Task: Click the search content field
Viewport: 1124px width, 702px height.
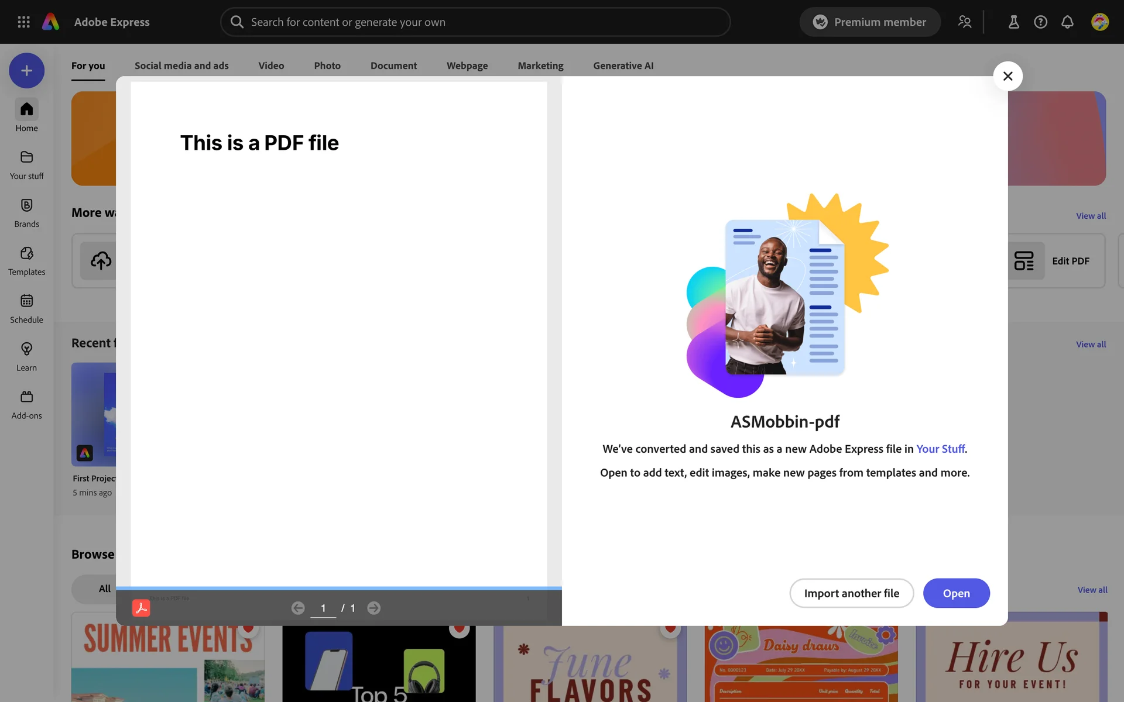Action: tap(475, 22)
